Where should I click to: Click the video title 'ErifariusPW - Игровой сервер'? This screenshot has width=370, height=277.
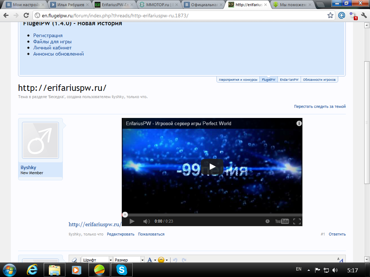pyautogui.click(x=178, y=123)
